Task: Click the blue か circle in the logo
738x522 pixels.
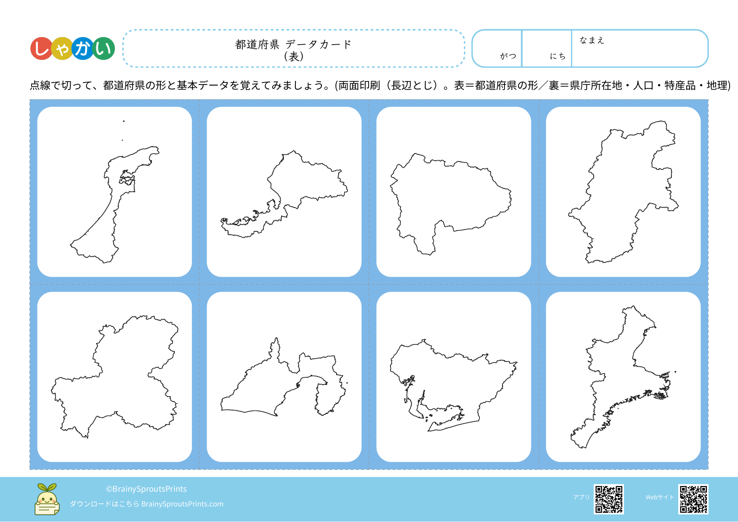Action: click(x=82, y=49)
